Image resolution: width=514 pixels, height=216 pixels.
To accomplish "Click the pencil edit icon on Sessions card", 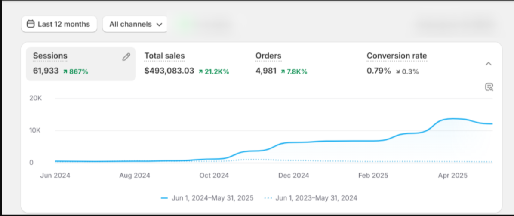I will pos(126,57).
